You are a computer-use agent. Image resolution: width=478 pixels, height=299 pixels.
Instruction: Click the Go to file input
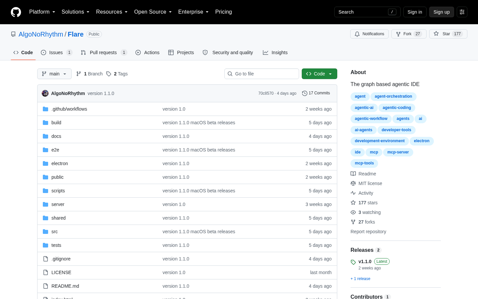(x=262, y=74)
